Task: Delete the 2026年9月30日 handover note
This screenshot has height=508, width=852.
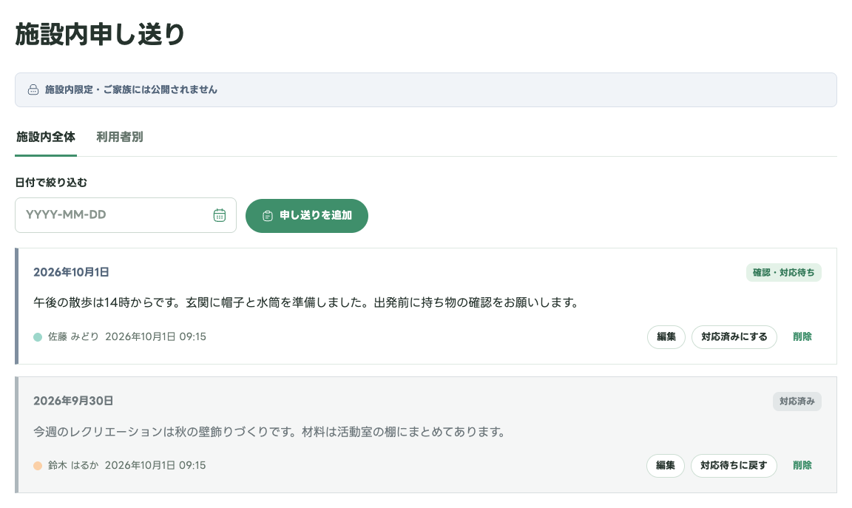Action: (802, 466)
